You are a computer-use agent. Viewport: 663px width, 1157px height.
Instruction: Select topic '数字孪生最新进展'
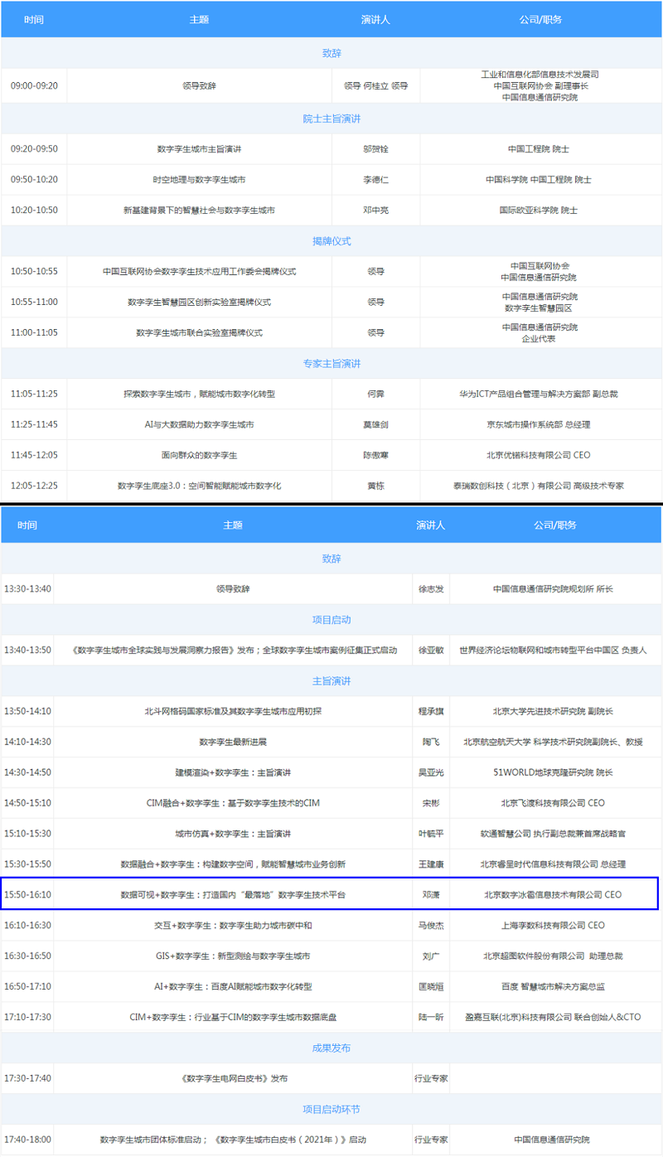233,742
